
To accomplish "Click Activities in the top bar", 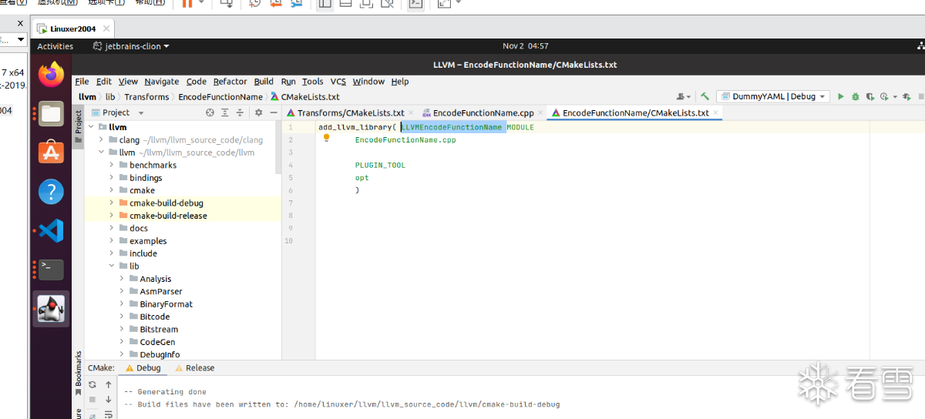I will 55,46.
